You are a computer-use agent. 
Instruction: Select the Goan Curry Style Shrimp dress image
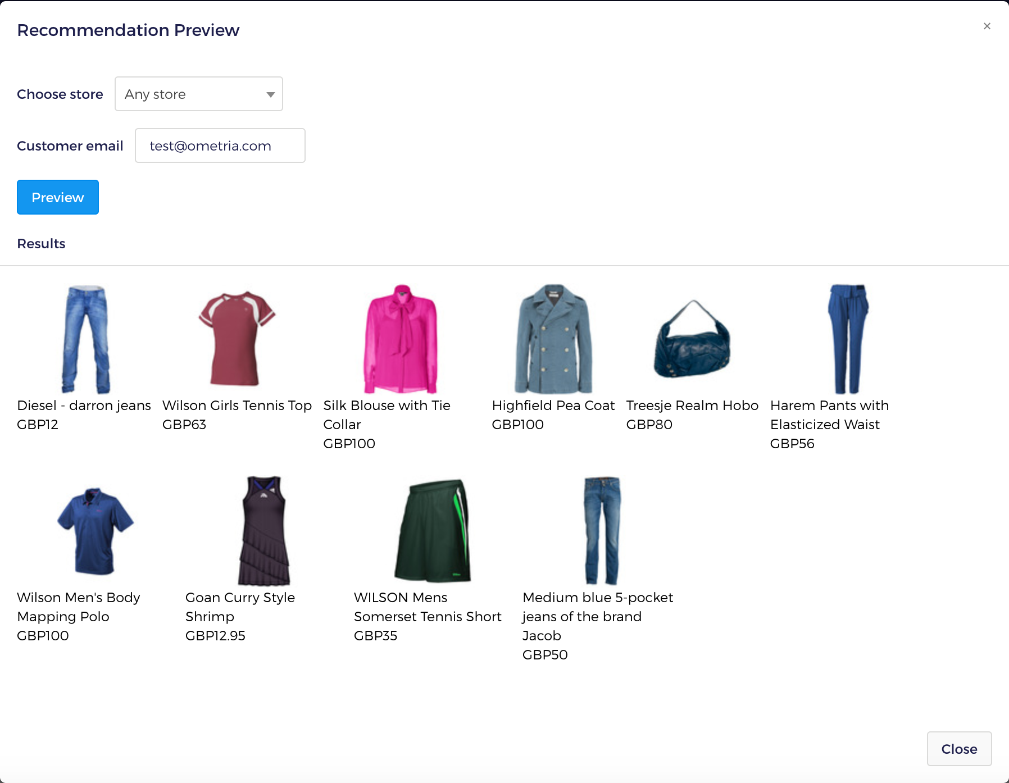(x=263, y=531)
